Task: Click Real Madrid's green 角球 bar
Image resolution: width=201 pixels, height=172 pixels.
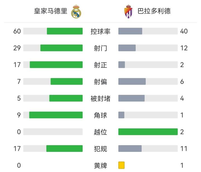Action: coord(56,115)
